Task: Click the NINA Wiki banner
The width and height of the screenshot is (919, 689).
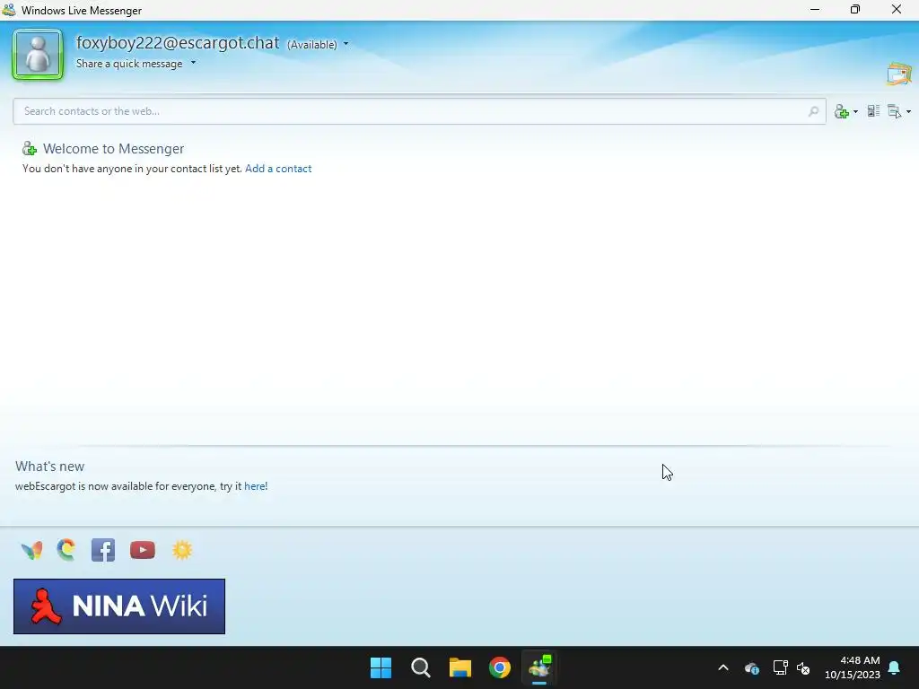Action: pyautogui.click(x=119, y=606)
